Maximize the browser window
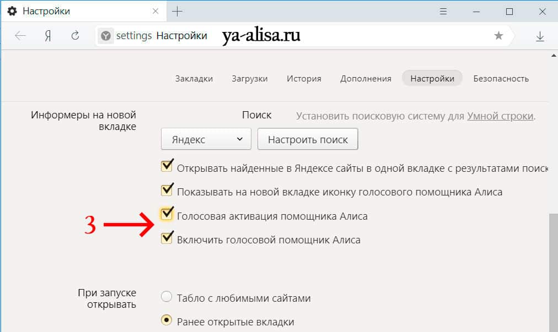The height and width of the screenshot is (332, 558). (509, 12)
